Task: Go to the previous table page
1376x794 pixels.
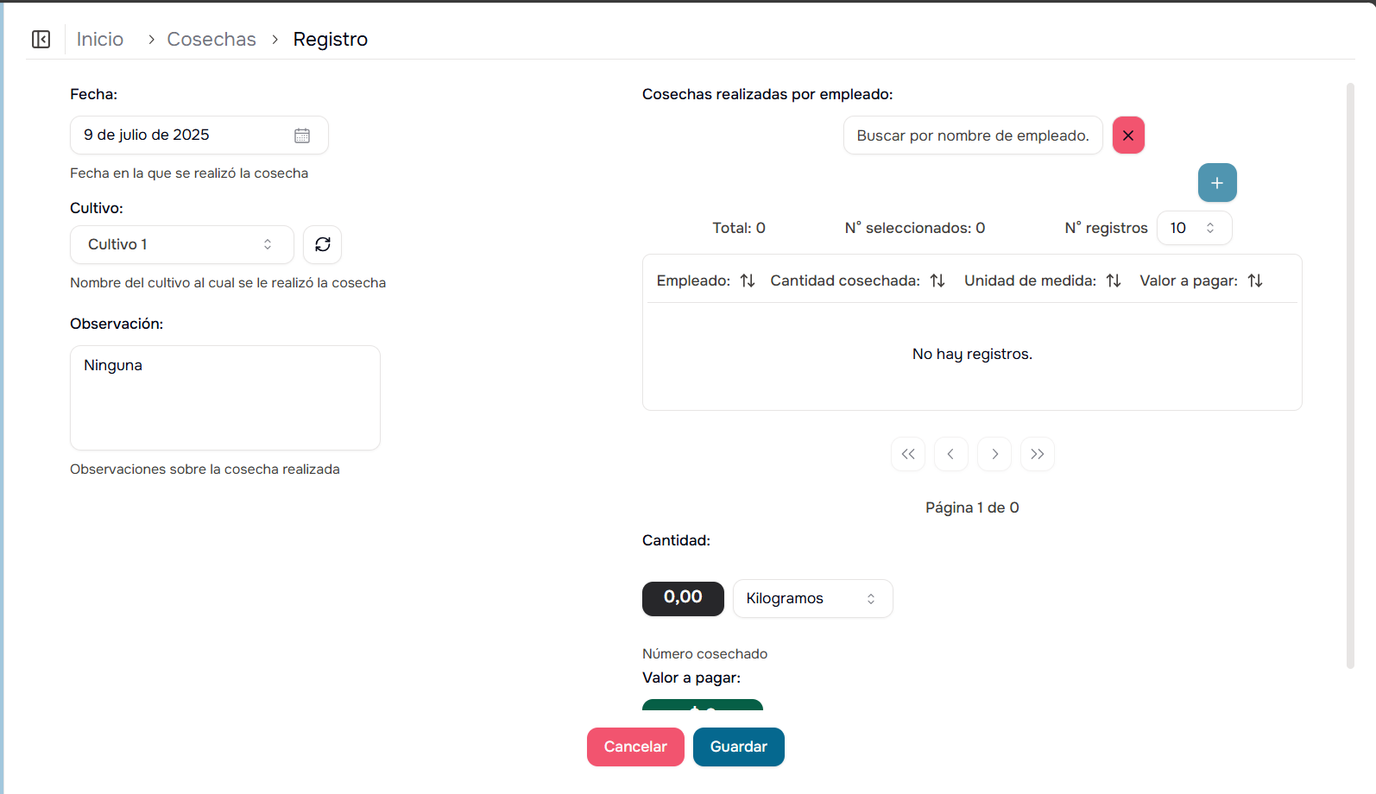Action: click(950, 454)
